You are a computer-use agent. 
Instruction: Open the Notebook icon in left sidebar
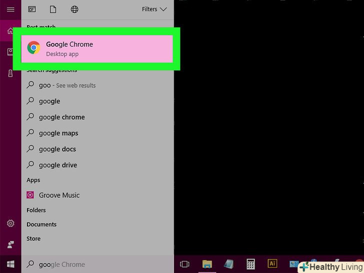[x=10, y=52]
